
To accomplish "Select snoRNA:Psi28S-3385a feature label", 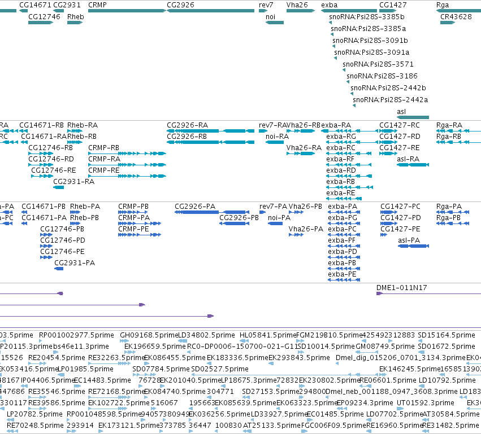I will (x=368, y=28).
